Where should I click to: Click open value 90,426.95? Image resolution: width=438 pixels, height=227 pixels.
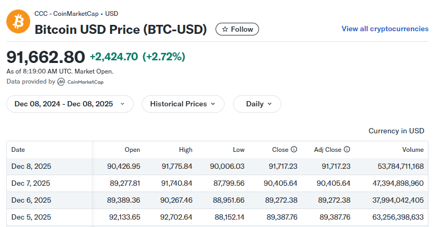tap(124, 166)
